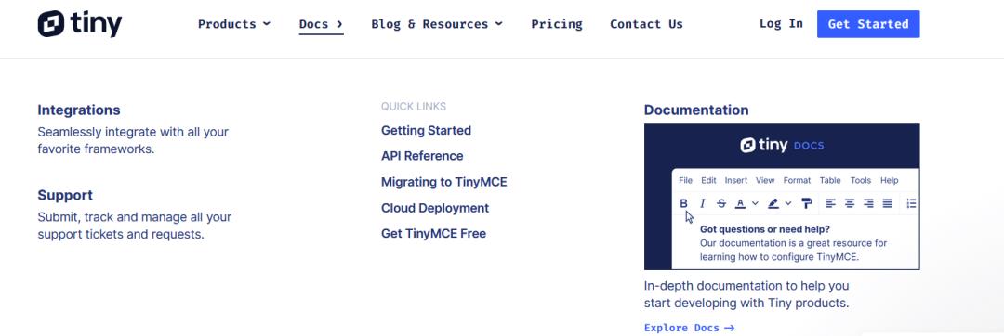Click the Documentation heading

(696, 110)
